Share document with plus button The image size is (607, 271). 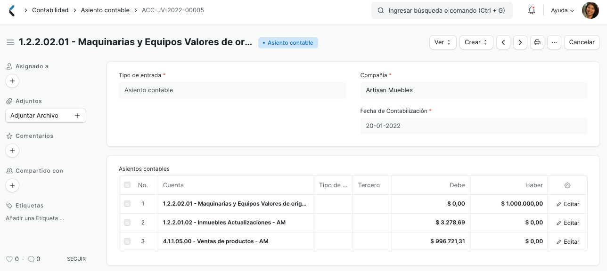[x=12, y=185]
